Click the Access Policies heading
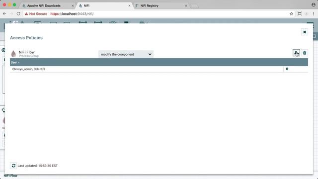This screenshot has height=179, width=318. [x=26, y=38]
